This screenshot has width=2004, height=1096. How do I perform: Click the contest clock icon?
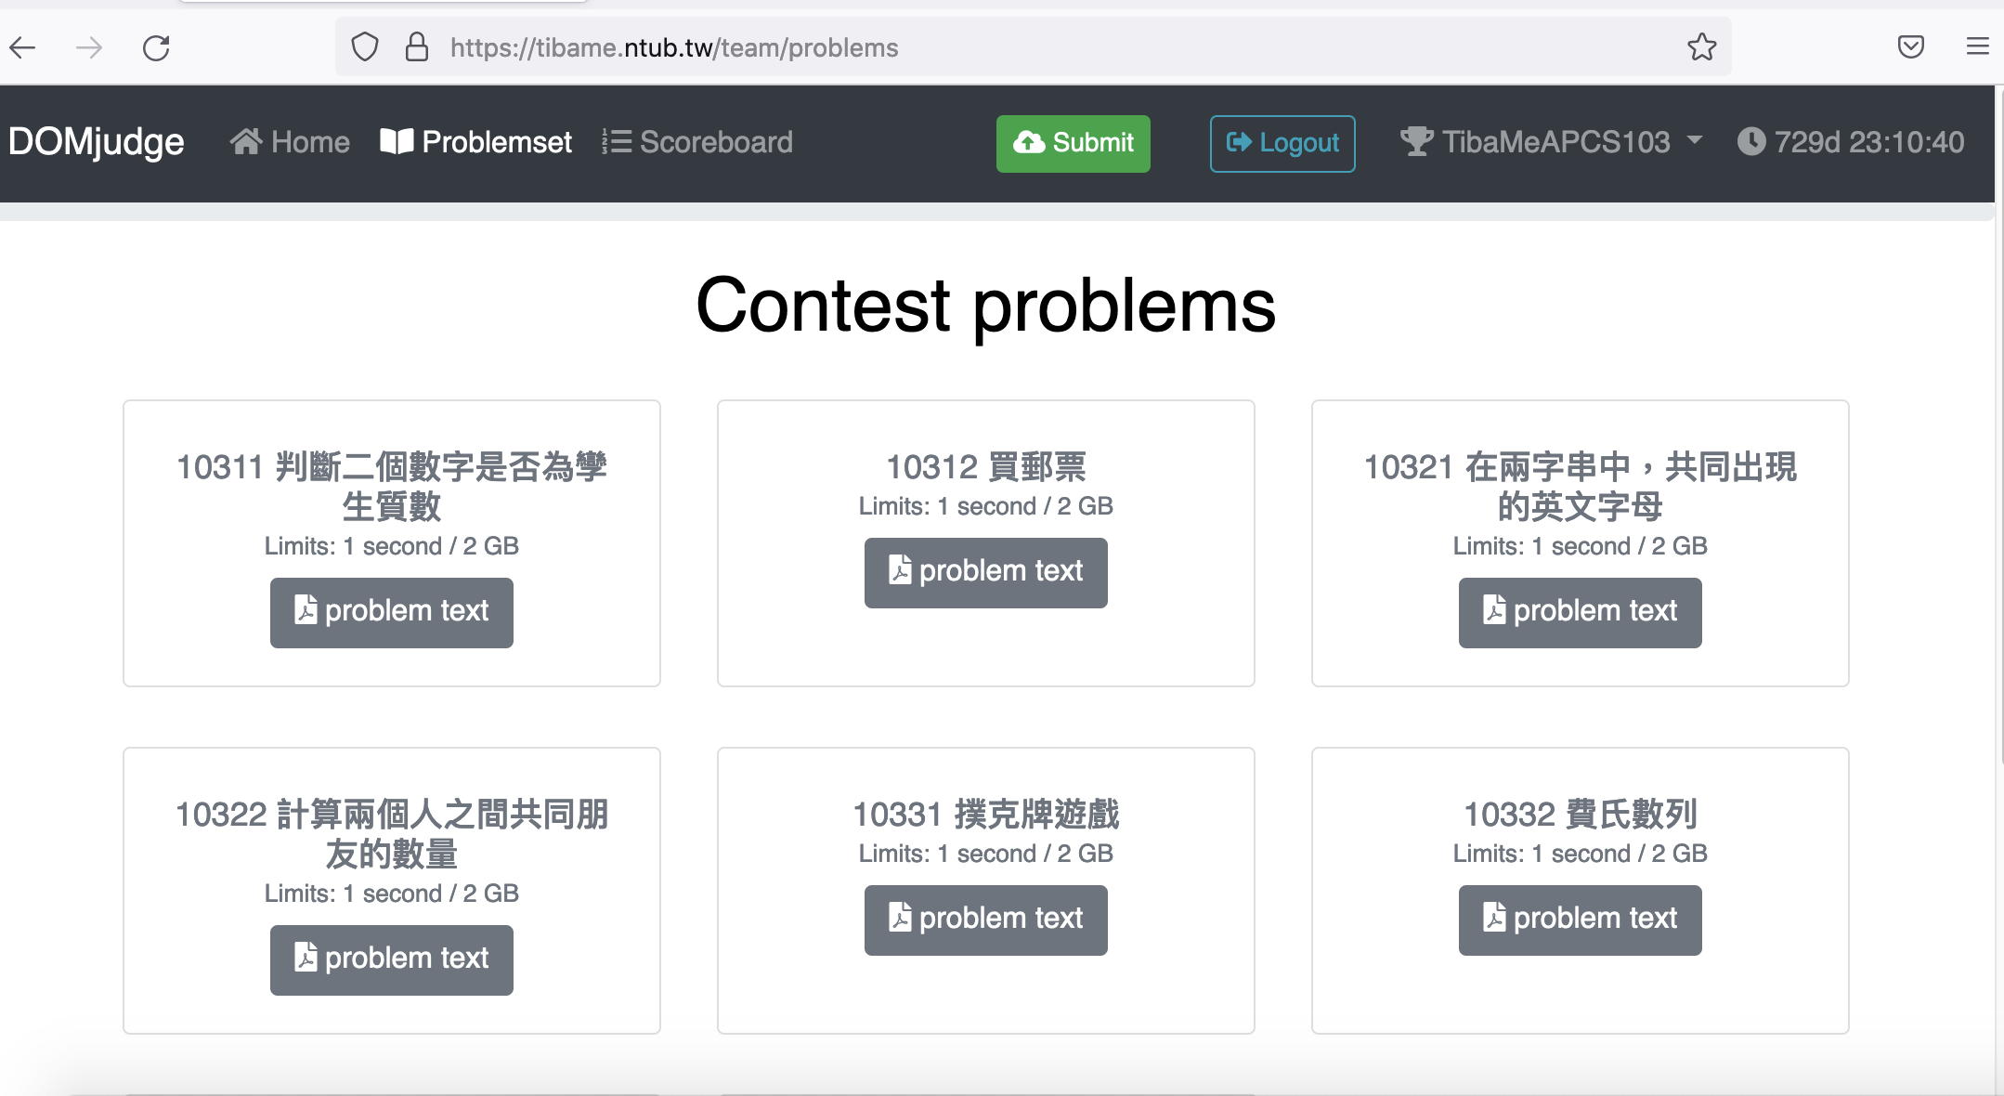point(1750,142)
